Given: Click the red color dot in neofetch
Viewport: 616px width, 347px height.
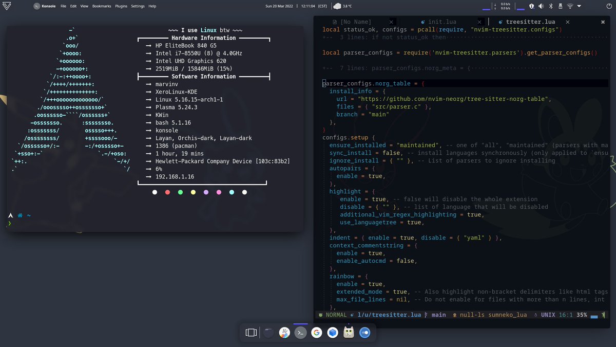Looking at the screenshot, I should (168, 192).
